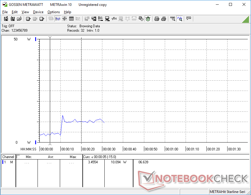This screenshot has width=251, height=195.
Task: Switch to the data table view
Action: tap(71, 19)
